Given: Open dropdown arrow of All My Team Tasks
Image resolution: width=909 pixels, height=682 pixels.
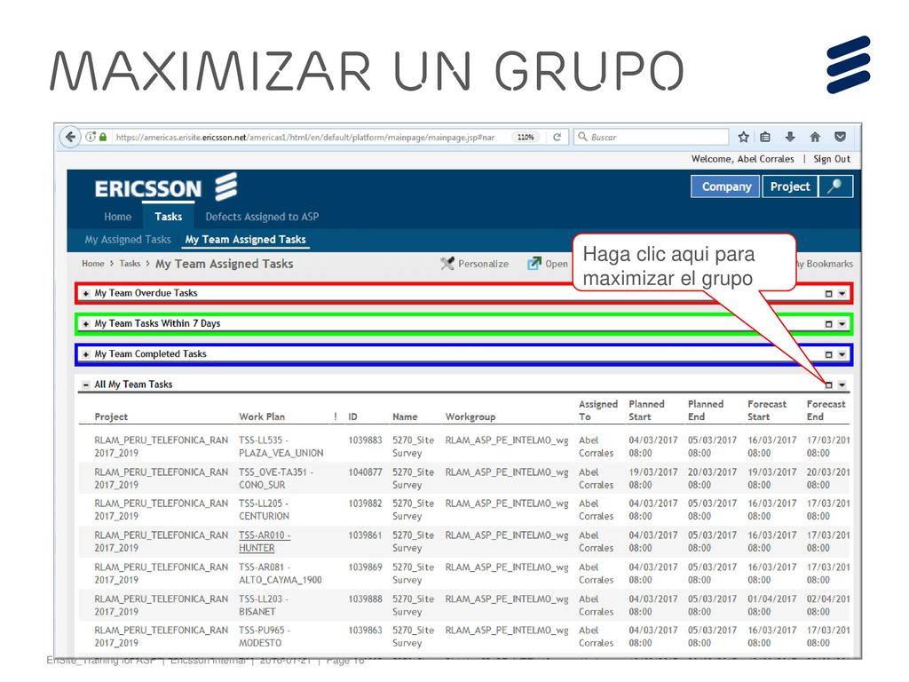Looking at the screenshot, I should click(x=842, y=385).
